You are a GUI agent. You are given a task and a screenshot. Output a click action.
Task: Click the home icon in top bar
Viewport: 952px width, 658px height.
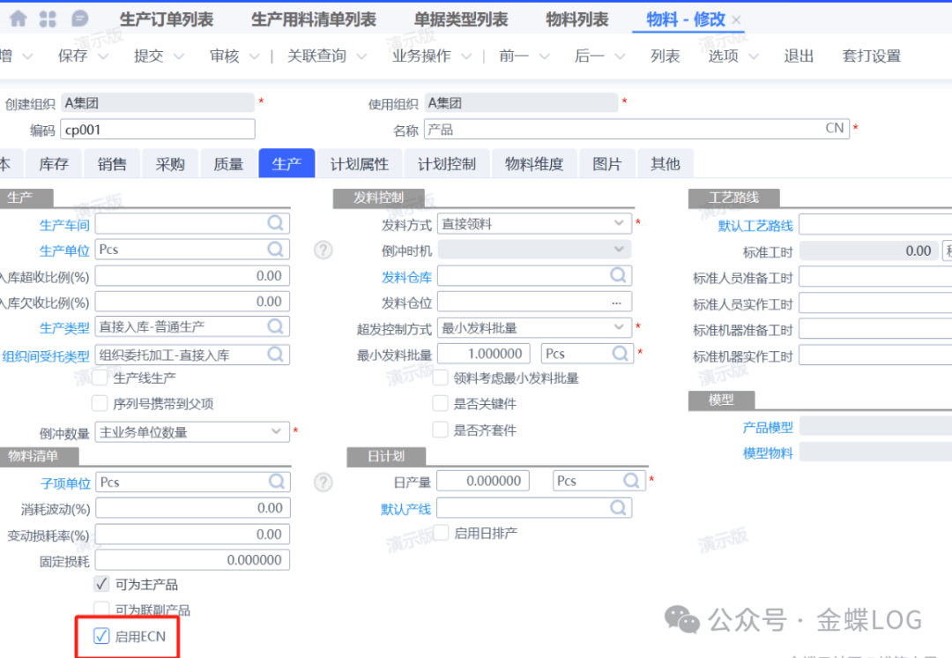coord(18,19)
